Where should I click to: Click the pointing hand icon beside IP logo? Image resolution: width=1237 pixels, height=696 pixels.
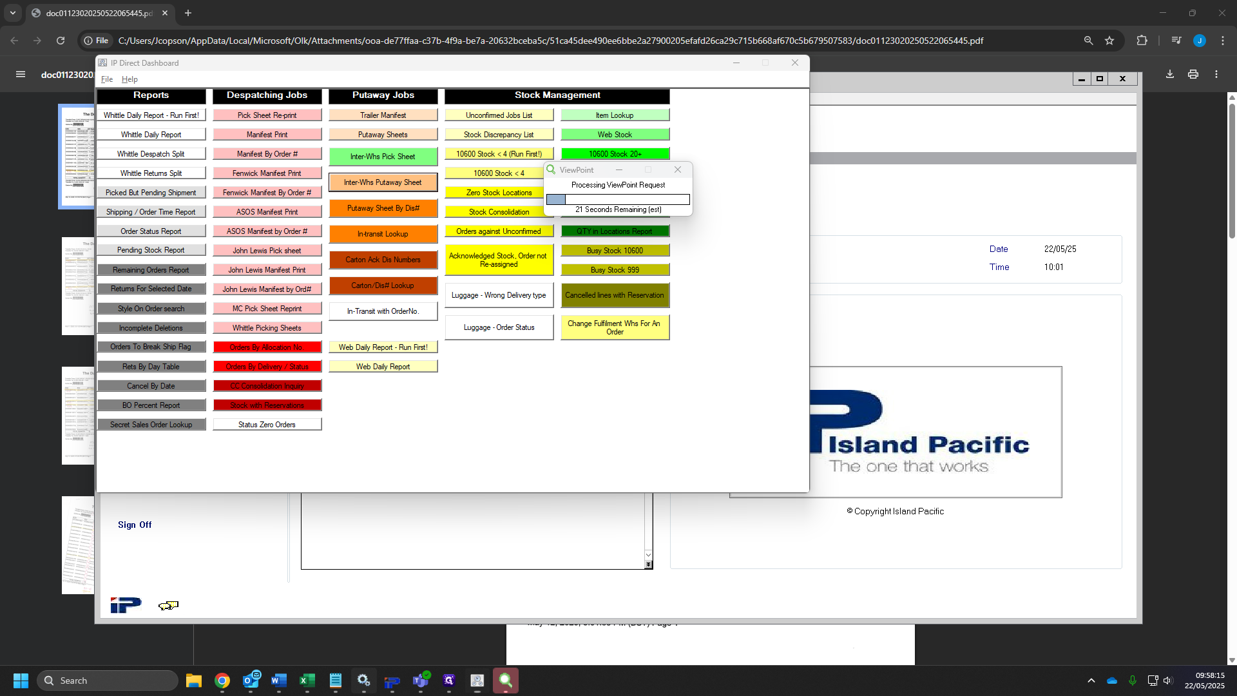(x=168, y=605)
